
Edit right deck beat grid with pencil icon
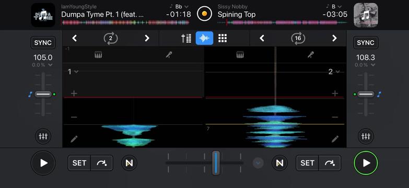point(335,139)
